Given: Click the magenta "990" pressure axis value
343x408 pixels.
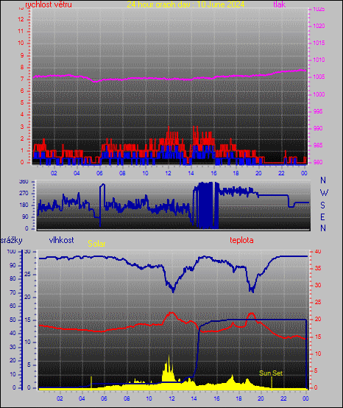Looking at the screenshot, I should pos(318,128).
